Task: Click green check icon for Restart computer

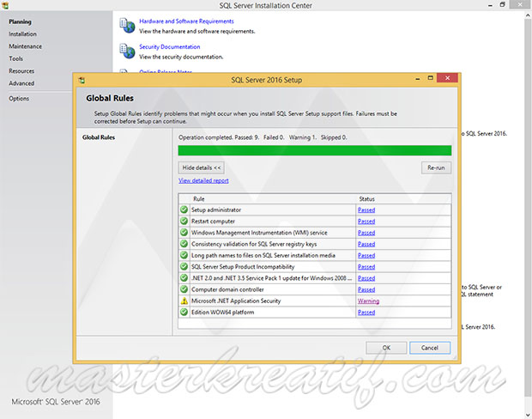Action: pos(184,221)
